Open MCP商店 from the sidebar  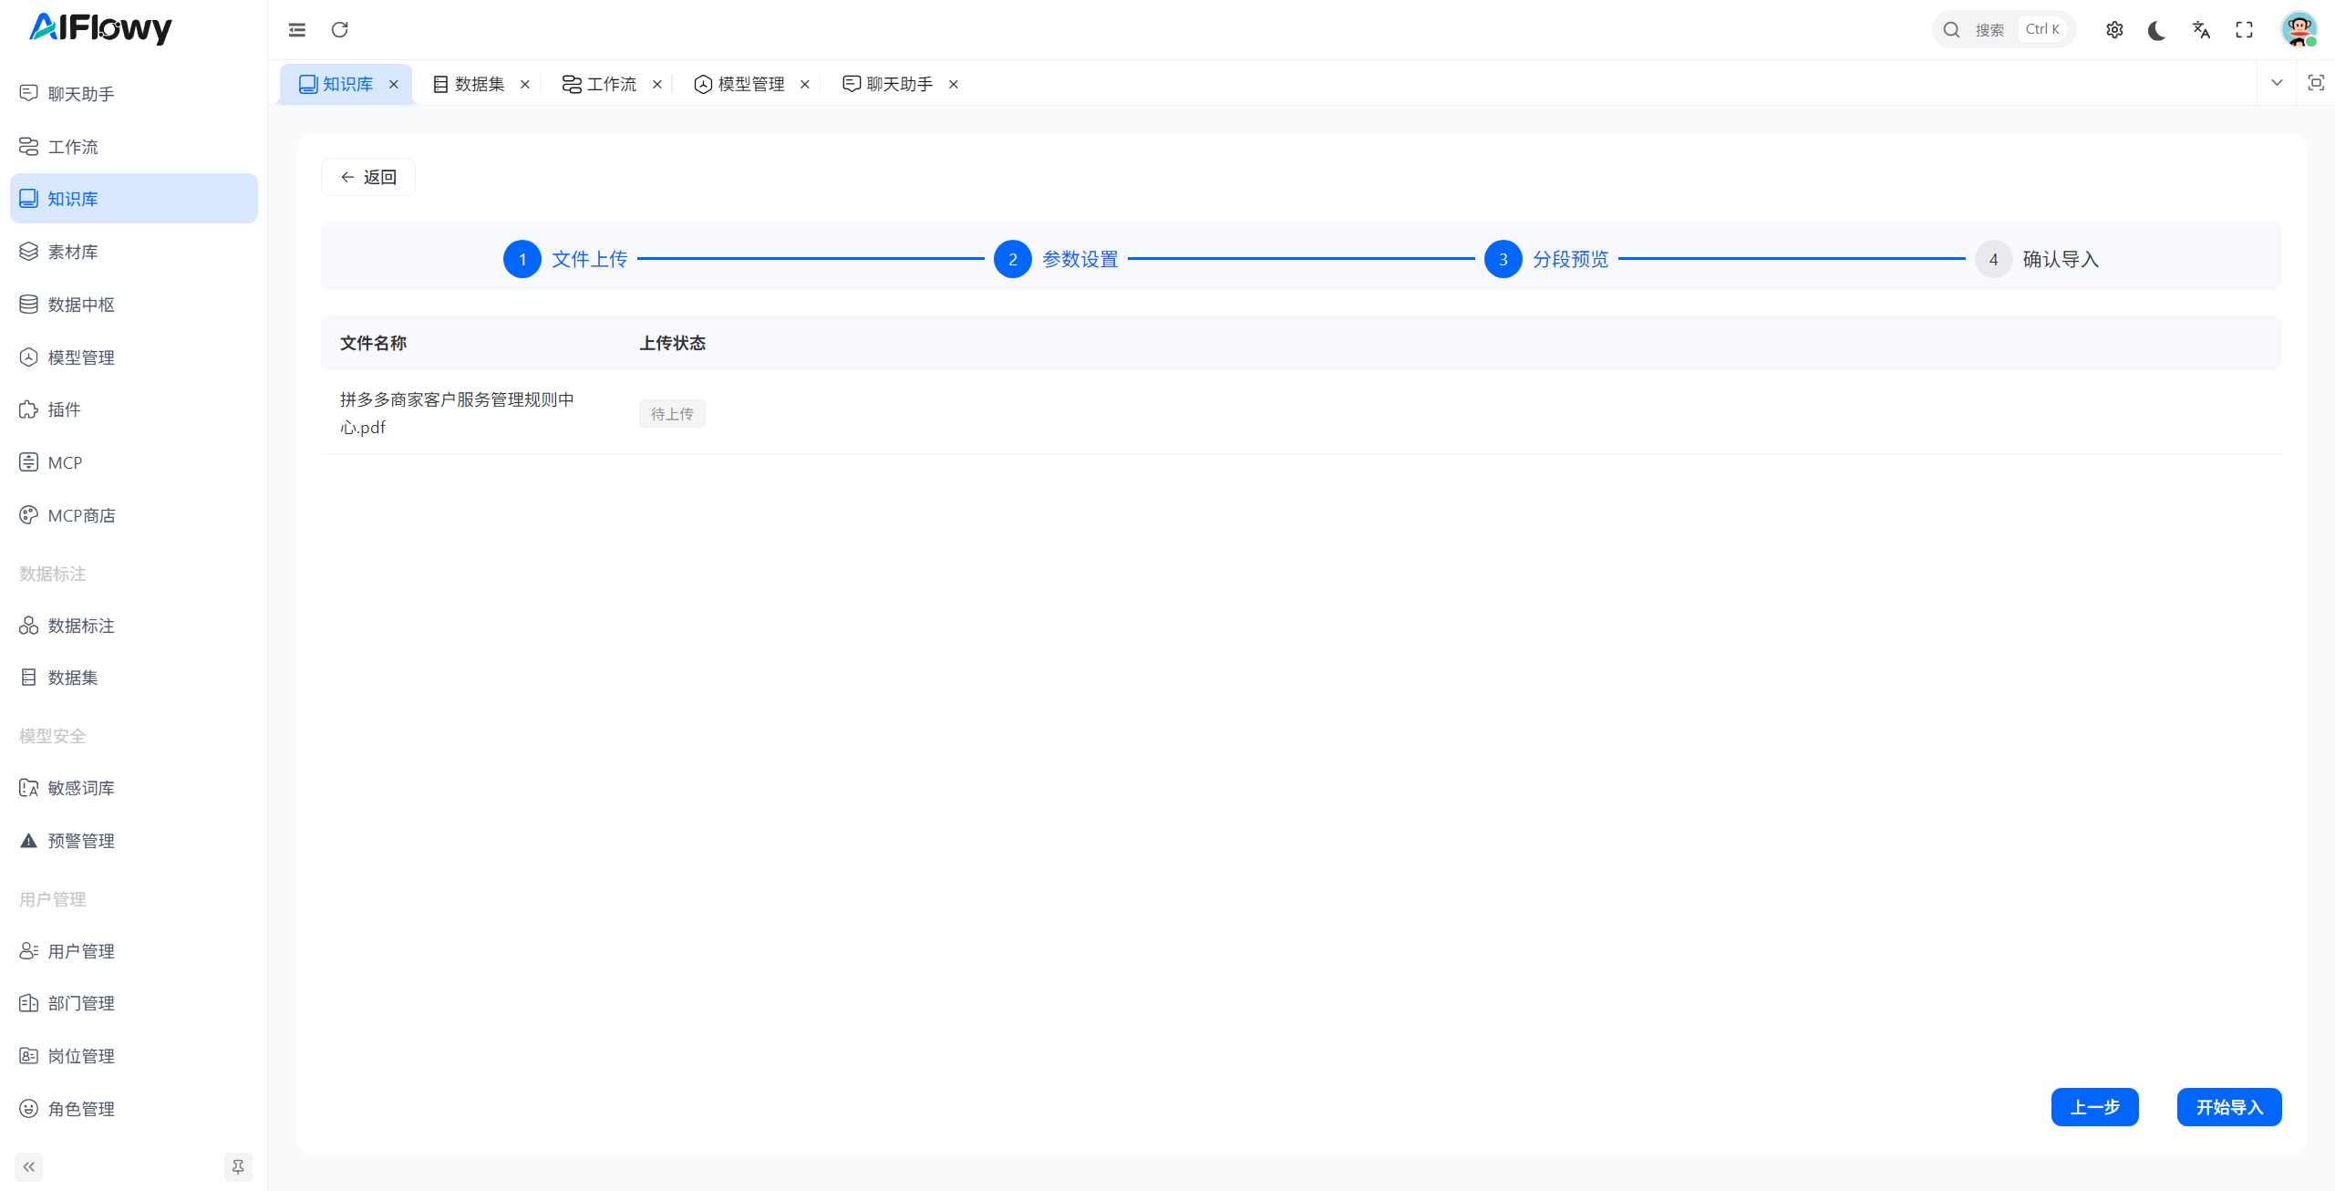[x=81, y=515]
